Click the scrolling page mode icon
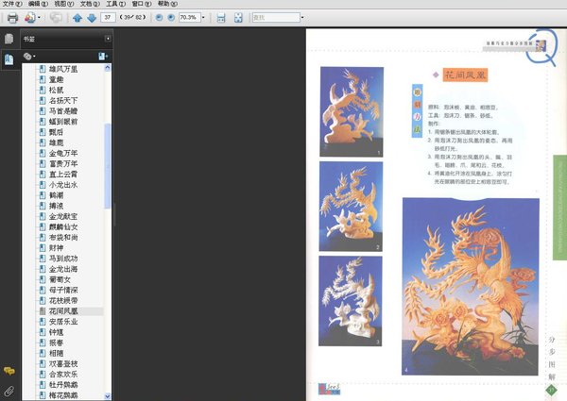 click(221, 18)
